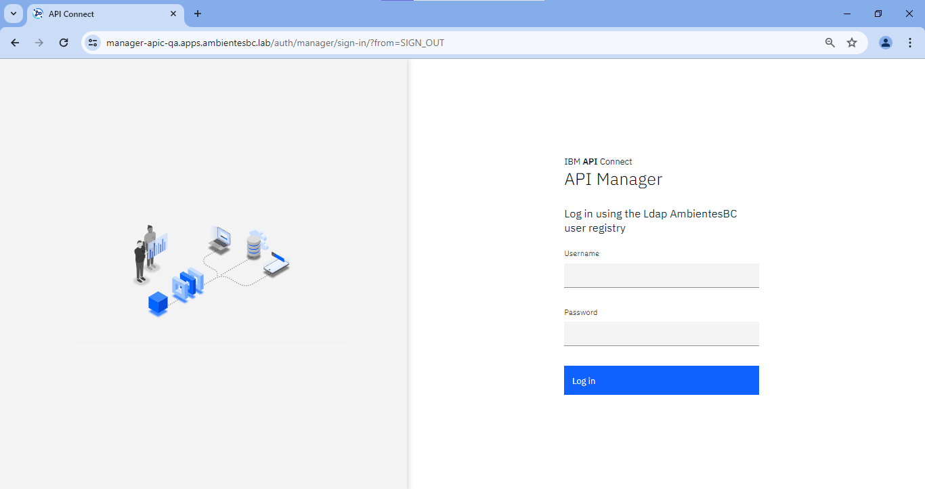Click the browser forward arrow

click(39, 43)
